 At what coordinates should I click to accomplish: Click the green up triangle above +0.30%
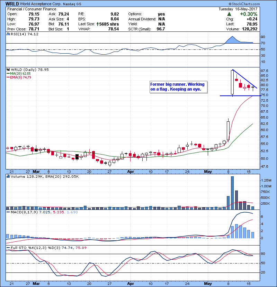(229, 14)
